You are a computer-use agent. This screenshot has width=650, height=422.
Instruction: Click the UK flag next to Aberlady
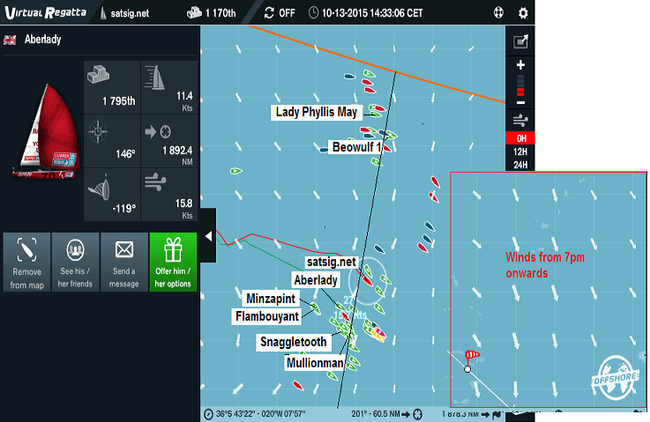click(10, 40)
